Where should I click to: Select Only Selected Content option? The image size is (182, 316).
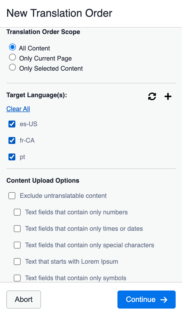(x=12, y=67)
